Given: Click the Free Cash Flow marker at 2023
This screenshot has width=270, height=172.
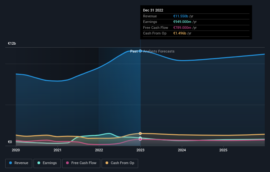Looking at the screenshot, I should pyautogui.click(x=140, y=140).
